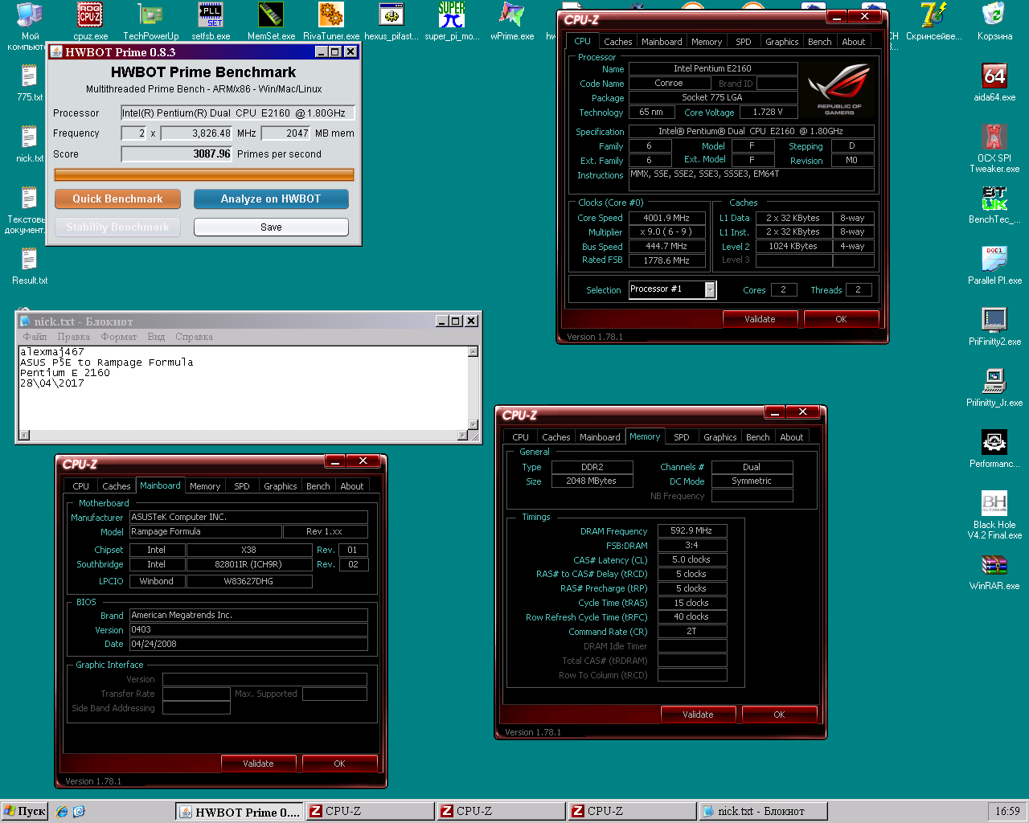The width and height of the screenshot is (1029, 823).
Task: Open Bench tab in Mainboard CPU-Z window
Action: point(318,486)
